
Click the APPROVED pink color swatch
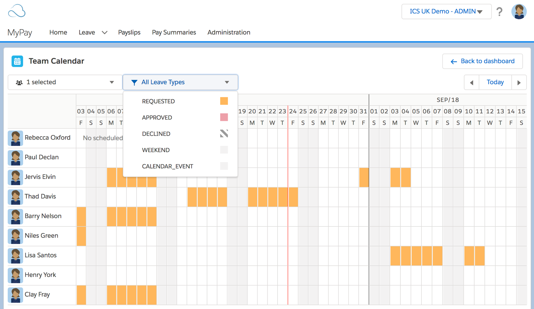click(x=224, y=117)
